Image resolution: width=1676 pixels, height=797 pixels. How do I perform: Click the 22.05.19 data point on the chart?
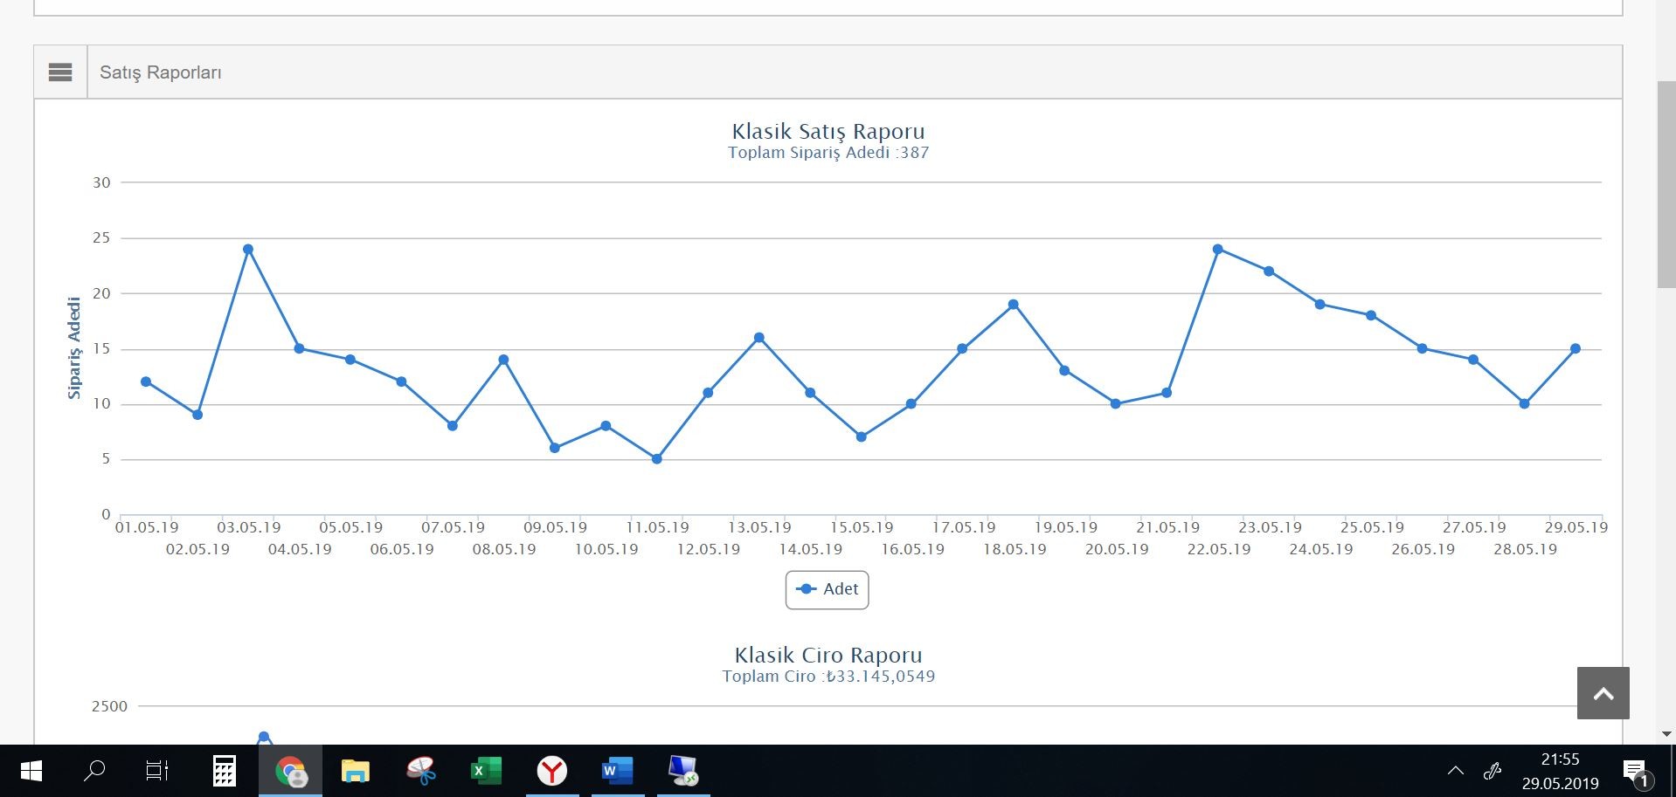1218,250
